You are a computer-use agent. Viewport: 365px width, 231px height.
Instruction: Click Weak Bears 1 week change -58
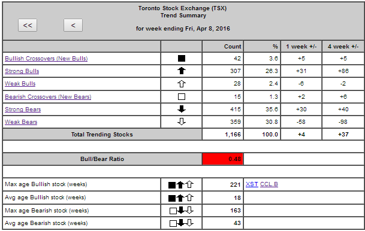301,121
